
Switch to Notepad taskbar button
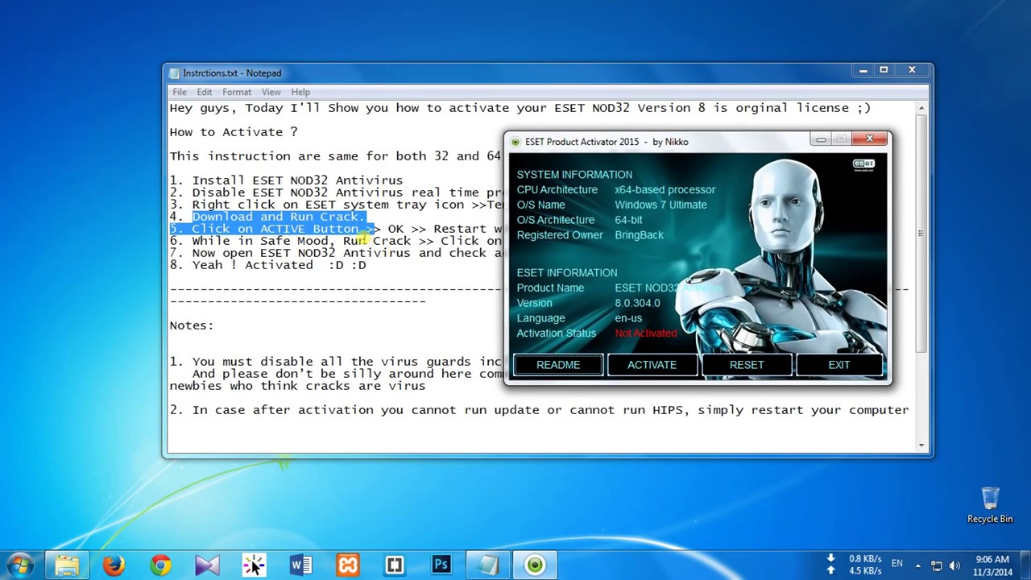tap(487, 565)
